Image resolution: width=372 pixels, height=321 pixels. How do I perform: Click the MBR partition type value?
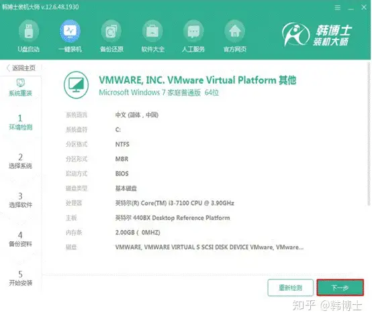coord(122,159)
